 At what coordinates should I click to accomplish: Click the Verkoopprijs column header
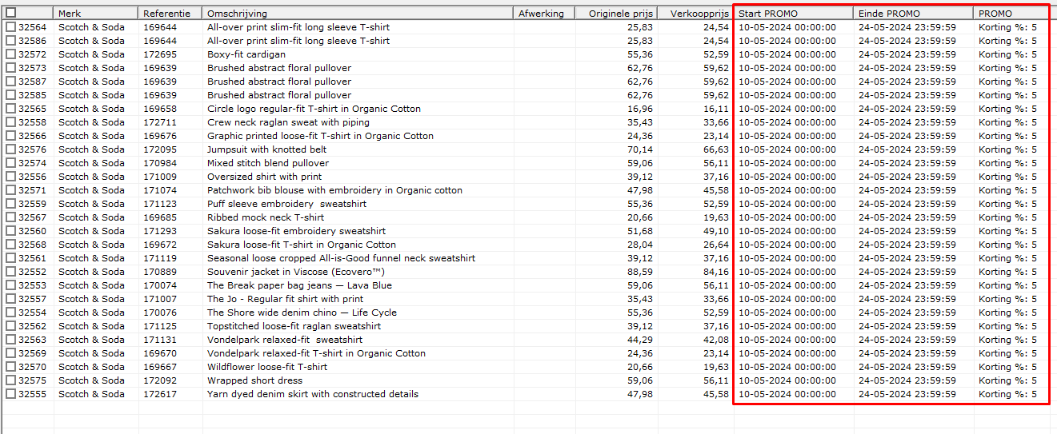695,14
